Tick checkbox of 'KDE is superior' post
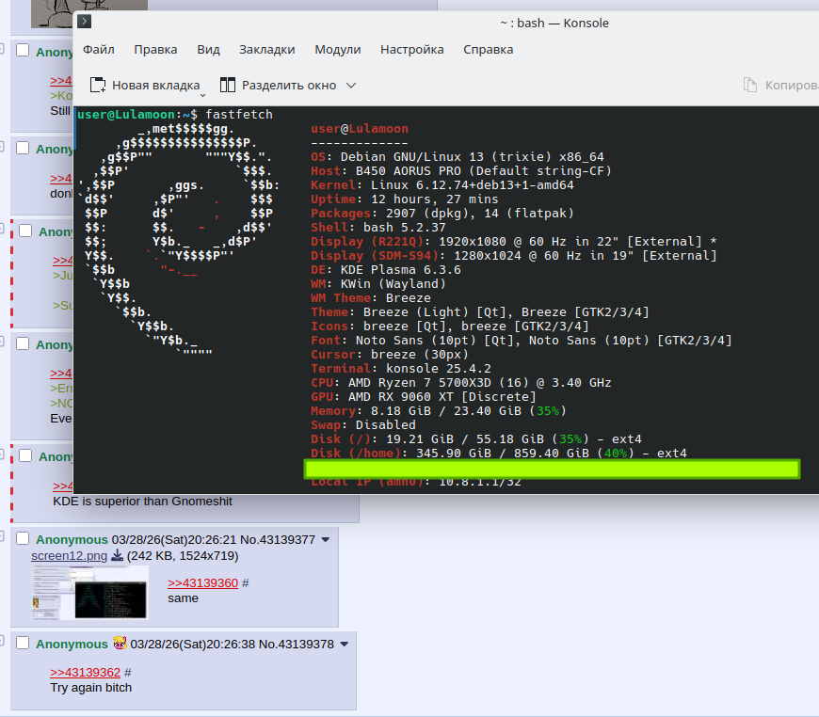Screen dimensions: 819x717 pyautogui.click(x=25, y=455)
